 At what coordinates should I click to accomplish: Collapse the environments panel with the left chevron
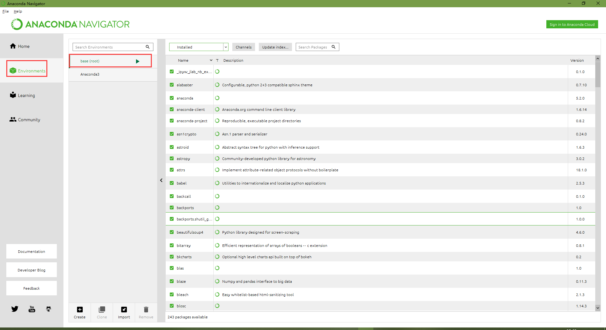coord(161,180)
